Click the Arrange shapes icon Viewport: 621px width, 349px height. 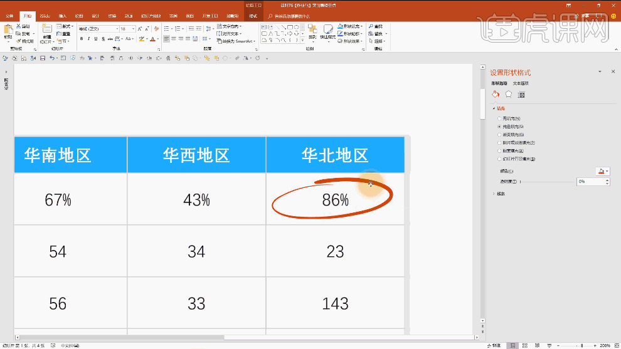pyautogui.click(x=312, y=29)
